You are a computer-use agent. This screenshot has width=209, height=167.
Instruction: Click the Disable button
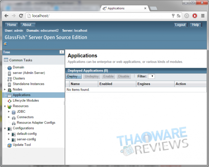pyautogui.click(x=124, y=76)
